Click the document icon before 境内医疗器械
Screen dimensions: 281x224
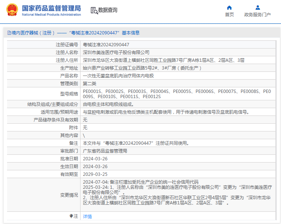(9, 33)
